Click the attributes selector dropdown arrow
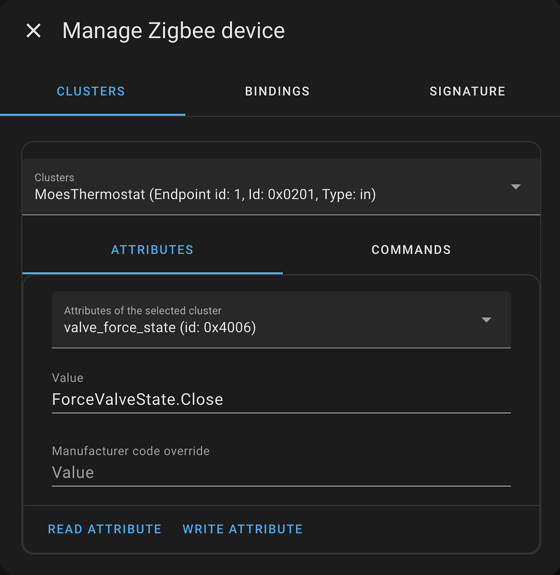The width and height of the screenshot is (560, 575). point(486,320)
